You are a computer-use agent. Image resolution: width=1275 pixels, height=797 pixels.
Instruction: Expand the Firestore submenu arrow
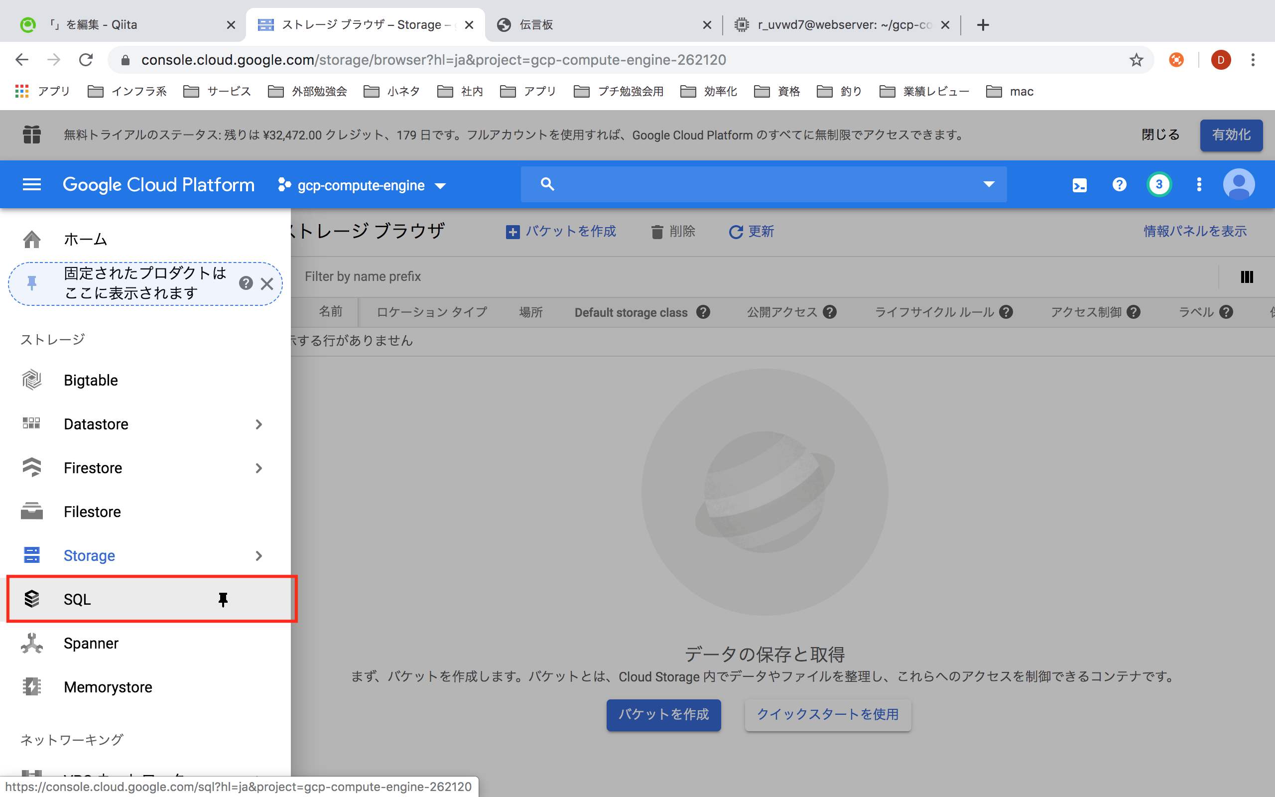(x=258, y=468)
